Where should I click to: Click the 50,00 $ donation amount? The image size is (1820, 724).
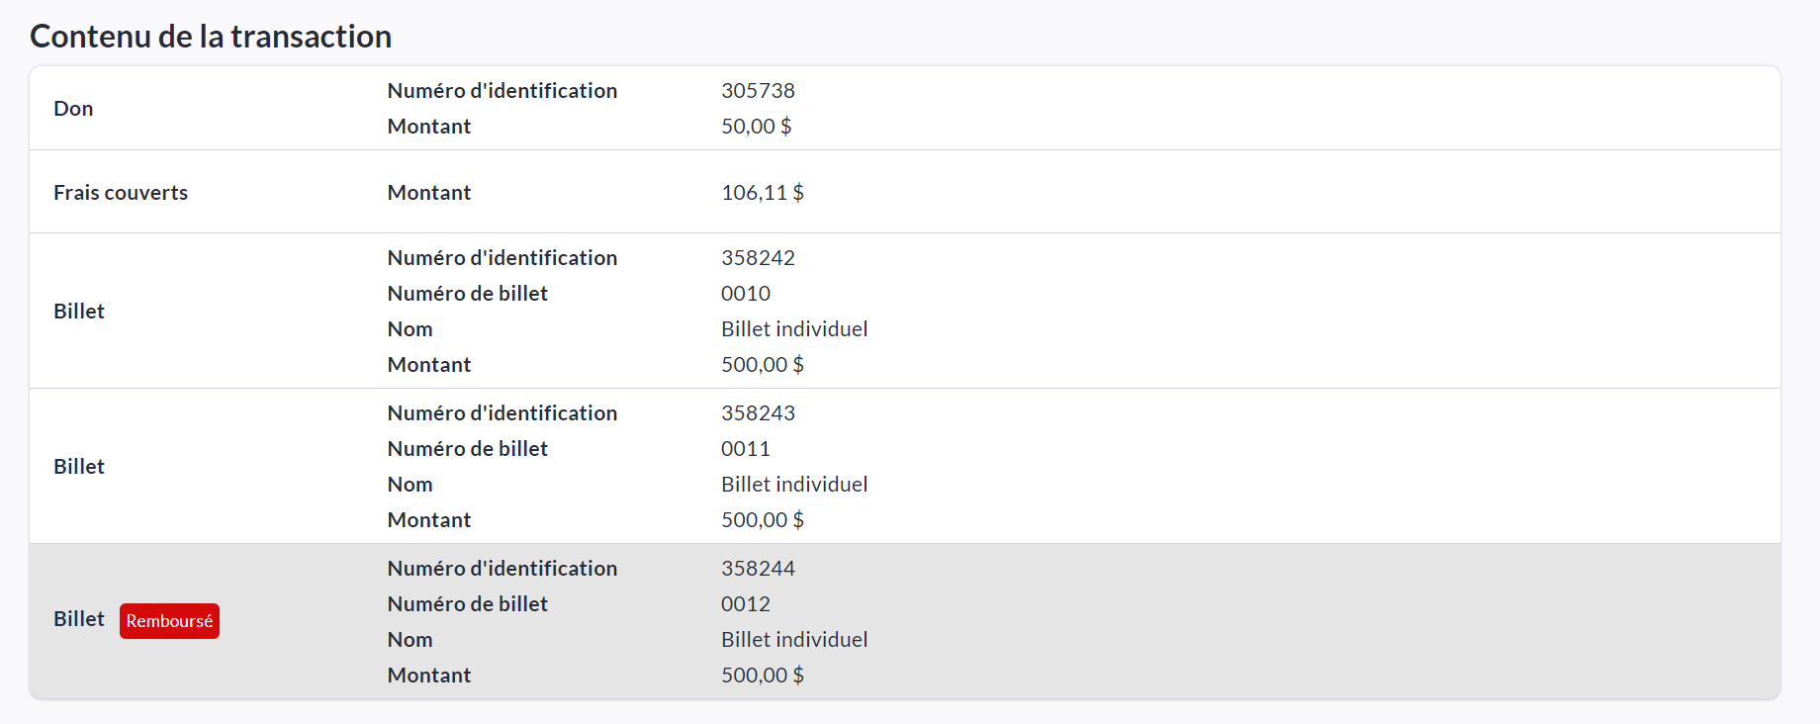click(756, 127)
